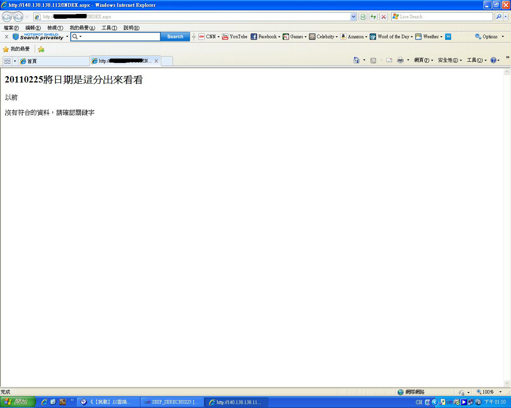
Task: Click the RSS feeds icon
Action: [x=373, y=60]
